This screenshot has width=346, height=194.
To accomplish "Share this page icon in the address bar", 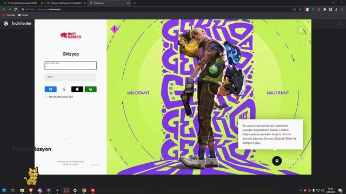I will 294,10.
